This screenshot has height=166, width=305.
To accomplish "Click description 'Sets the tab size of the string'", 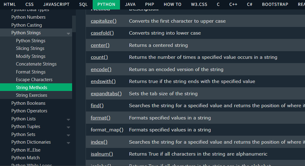I will 163,94.
